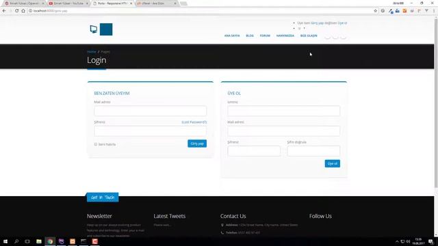Open the BLOG menu item

(250, 36)
